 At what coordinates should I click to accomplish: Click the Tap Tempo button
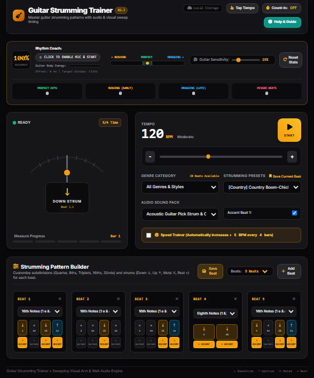point(242,8)
